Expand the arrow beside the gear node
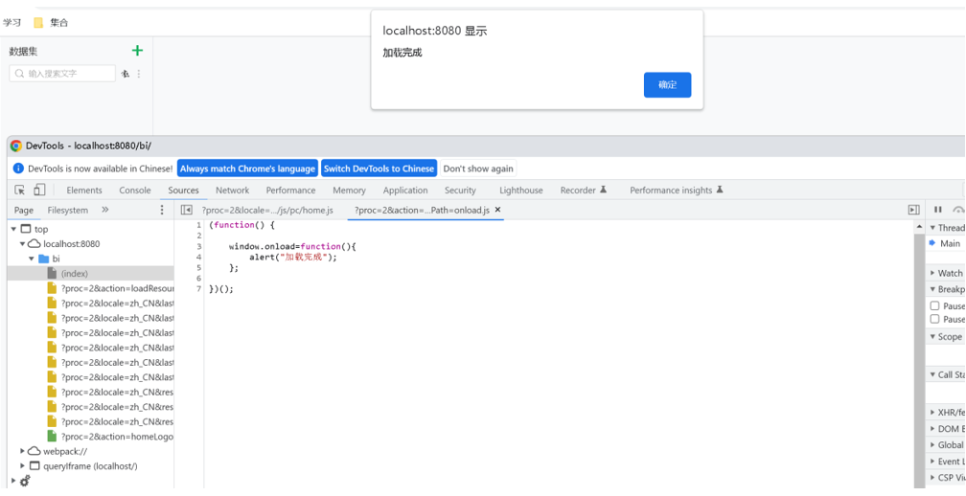966x496 pixels. pyautogui.click(x=14, y=481)
